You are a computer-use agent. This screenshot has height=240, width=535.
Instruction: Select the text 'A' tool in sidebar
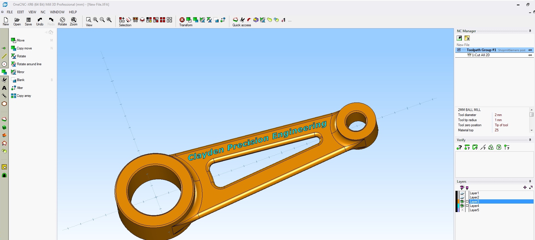4,88
